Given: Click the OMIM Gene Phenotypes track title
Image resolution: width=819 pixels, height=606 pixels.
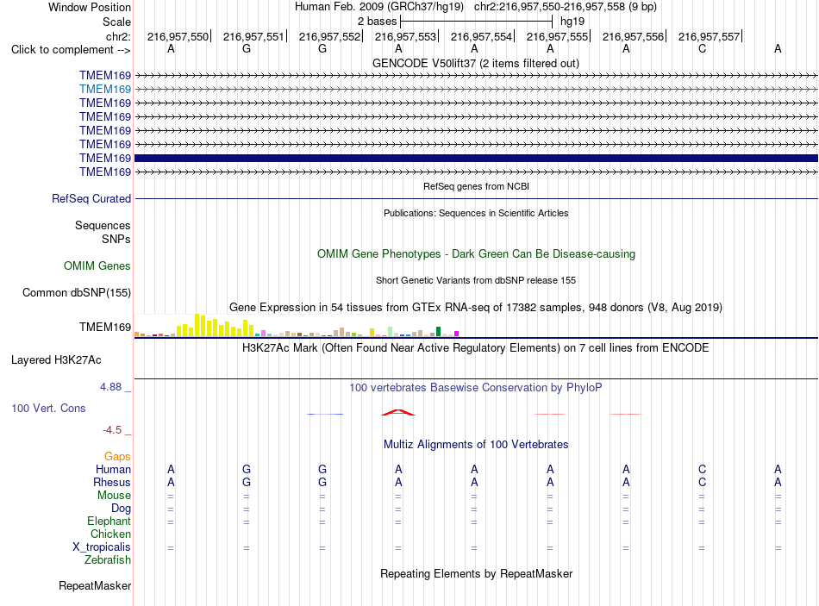Looking at the screenshot, I should pyautogui.click(x=476, y=254).
